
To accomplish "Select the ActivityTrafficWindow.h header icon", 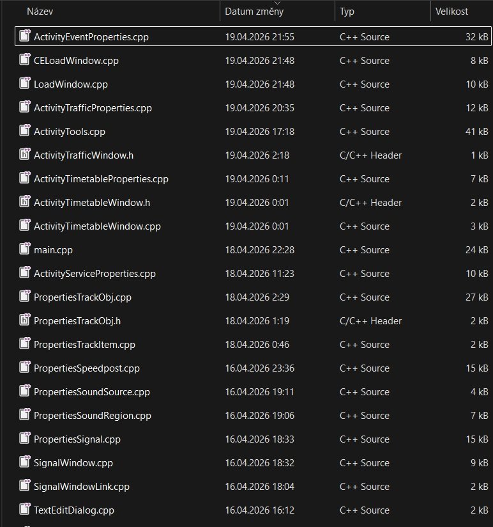I will (24, 155).
